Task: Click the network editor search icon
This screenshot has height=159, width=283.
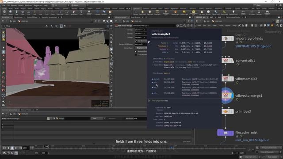Action: [278, 26]
